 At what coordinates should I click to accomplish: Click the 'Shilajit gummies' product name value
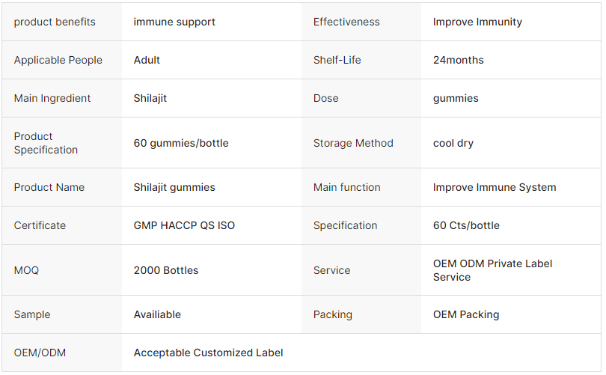[x=174, y=187]
